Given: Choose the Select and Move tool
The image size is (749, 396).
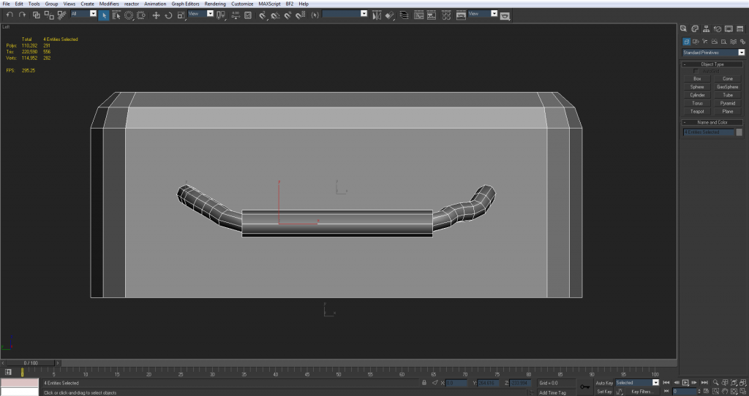Looking at the screenshot, I should click(x=156, y=15).
